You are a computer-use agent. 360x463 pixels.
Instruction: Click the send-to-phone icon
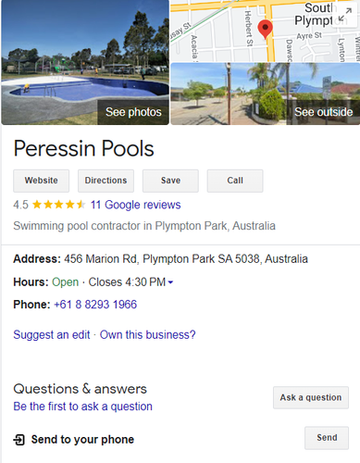[x=19, y=440]
